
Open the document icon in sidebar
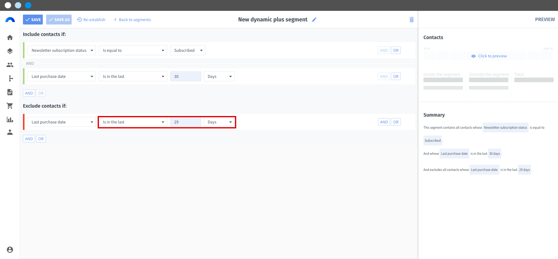10,92
